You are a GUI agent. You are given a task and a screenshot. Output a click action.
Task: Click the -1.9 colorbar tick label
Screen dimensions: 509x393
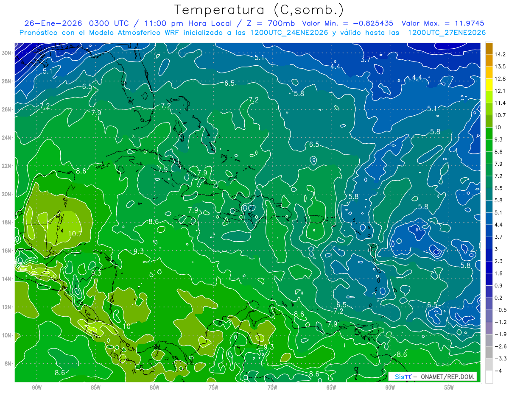tap(501, 334)
